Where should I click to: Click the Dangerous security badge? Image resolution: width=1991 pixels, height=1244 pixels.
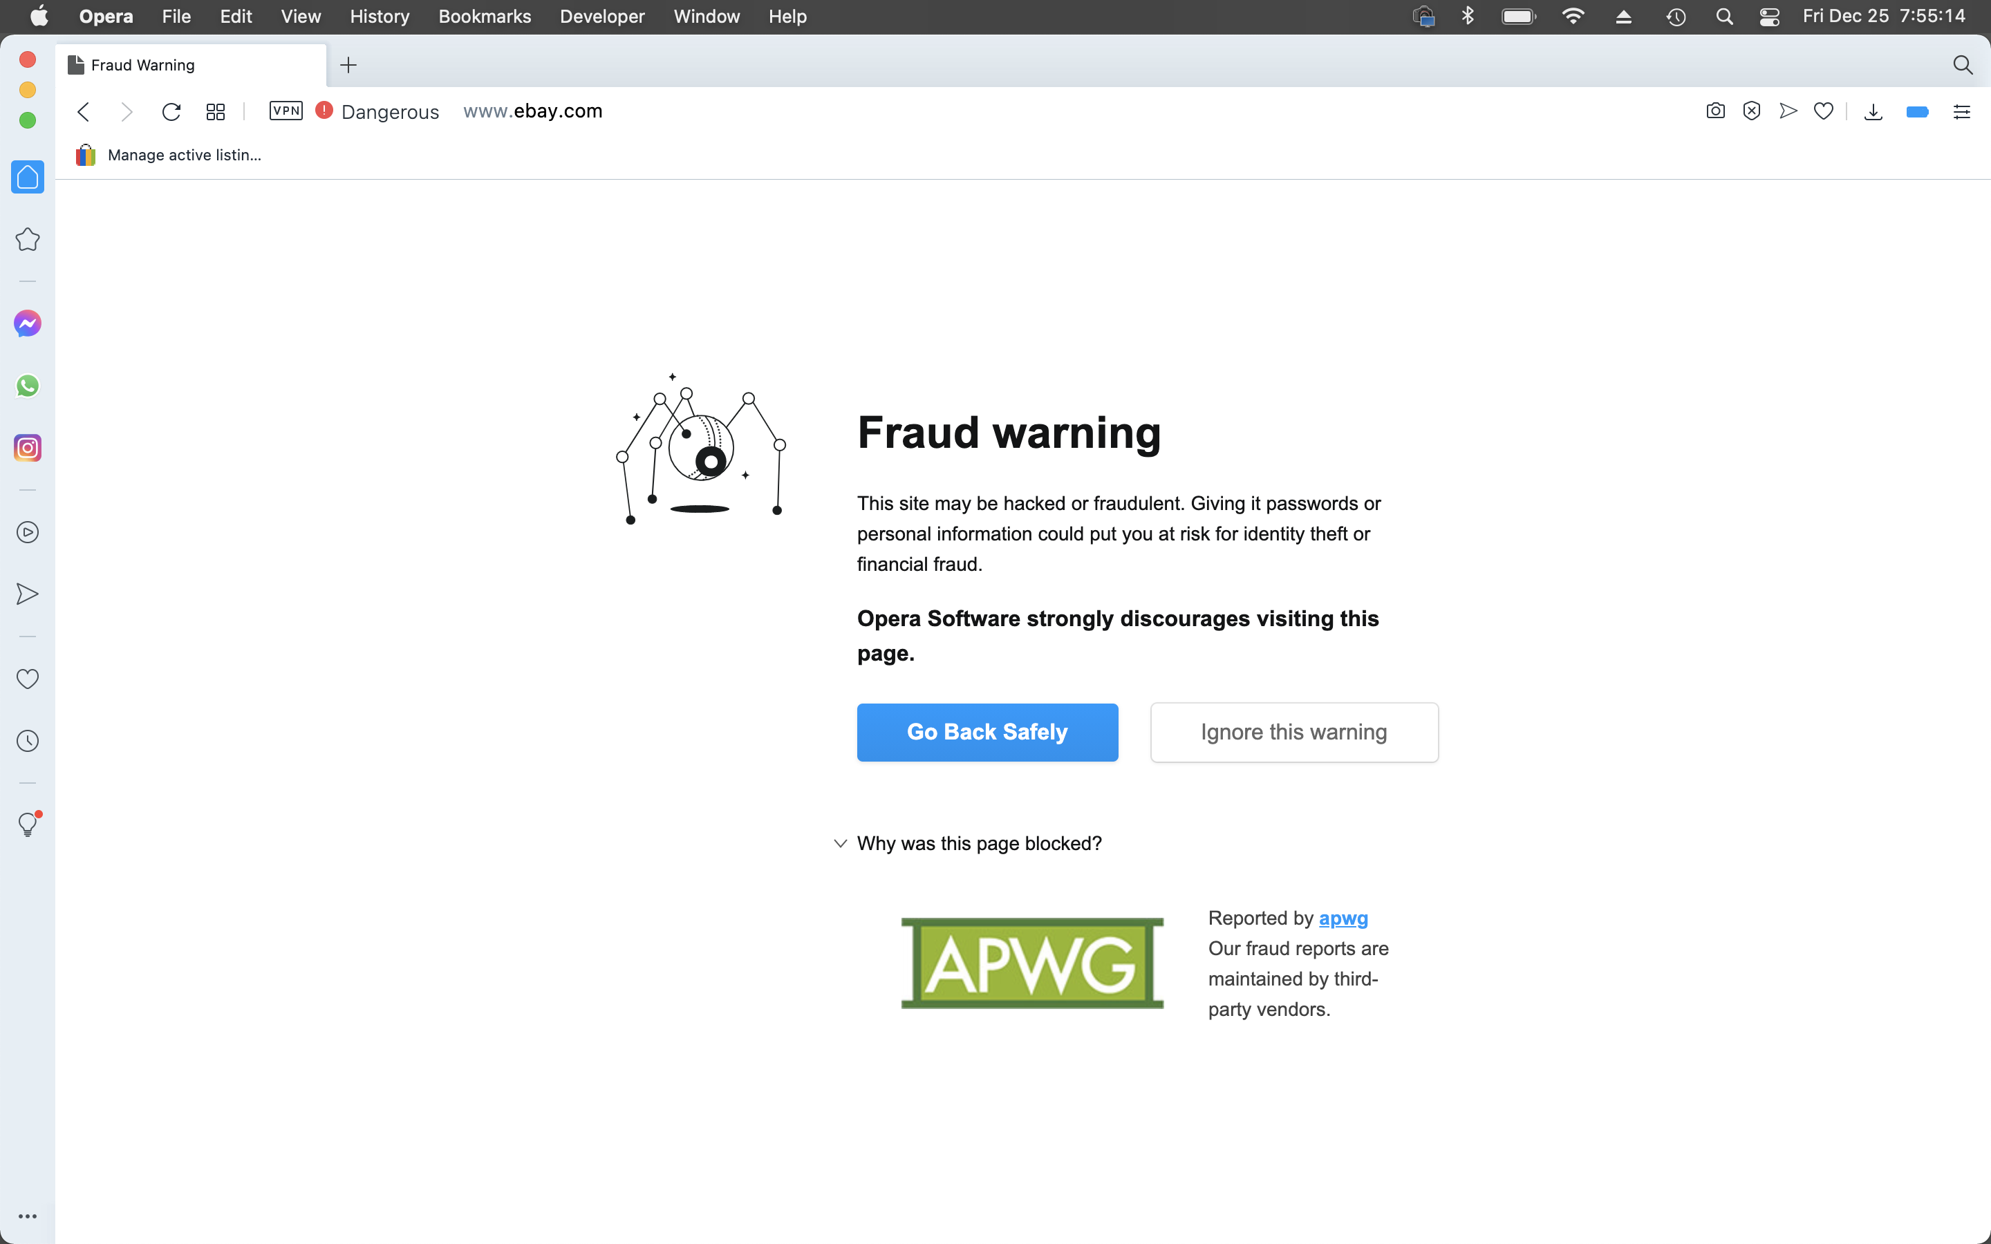[377, 111]
